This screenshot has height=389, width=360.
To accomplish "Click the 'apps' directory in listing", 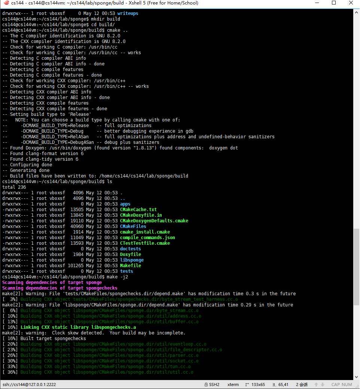I will [x=125, y=204].
